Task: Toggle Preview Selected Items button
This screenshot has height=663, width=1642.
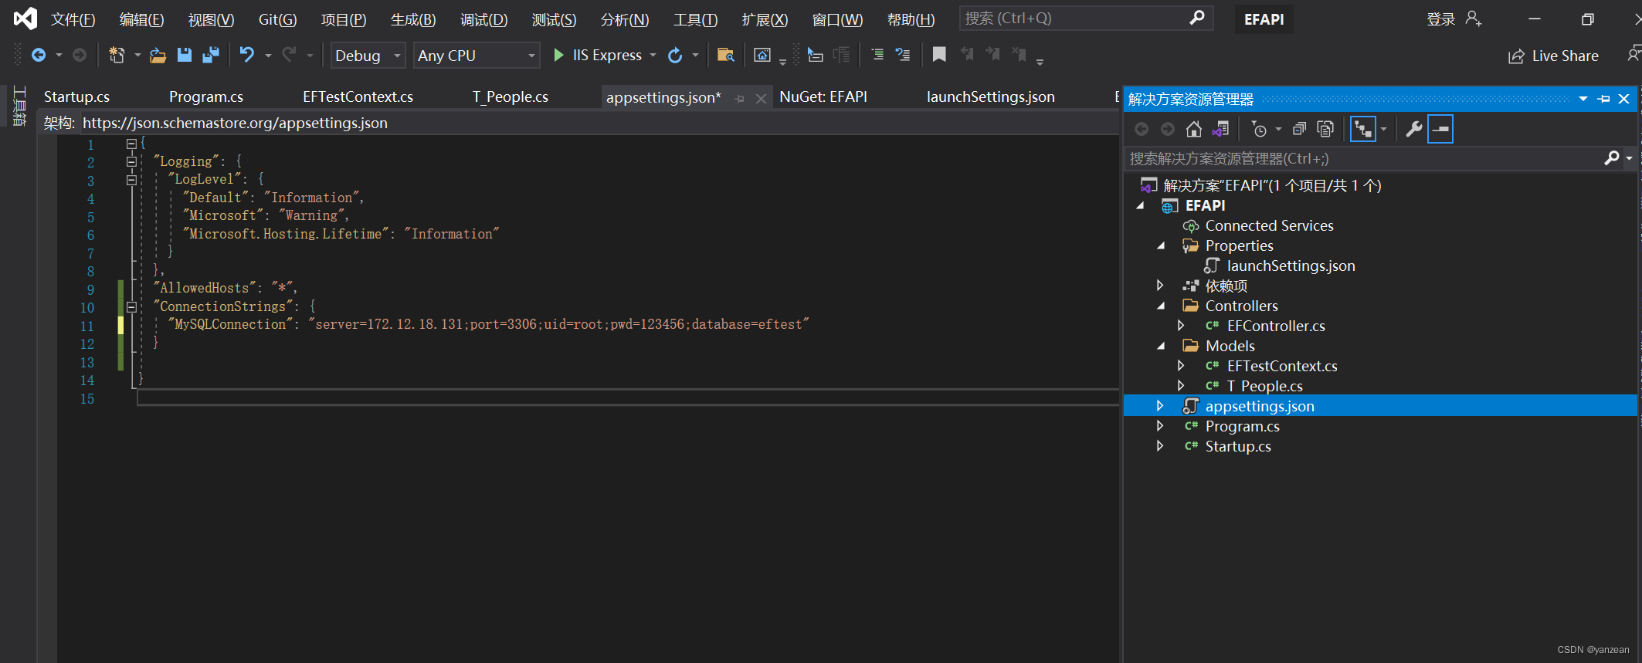Action: [1440, 129]
